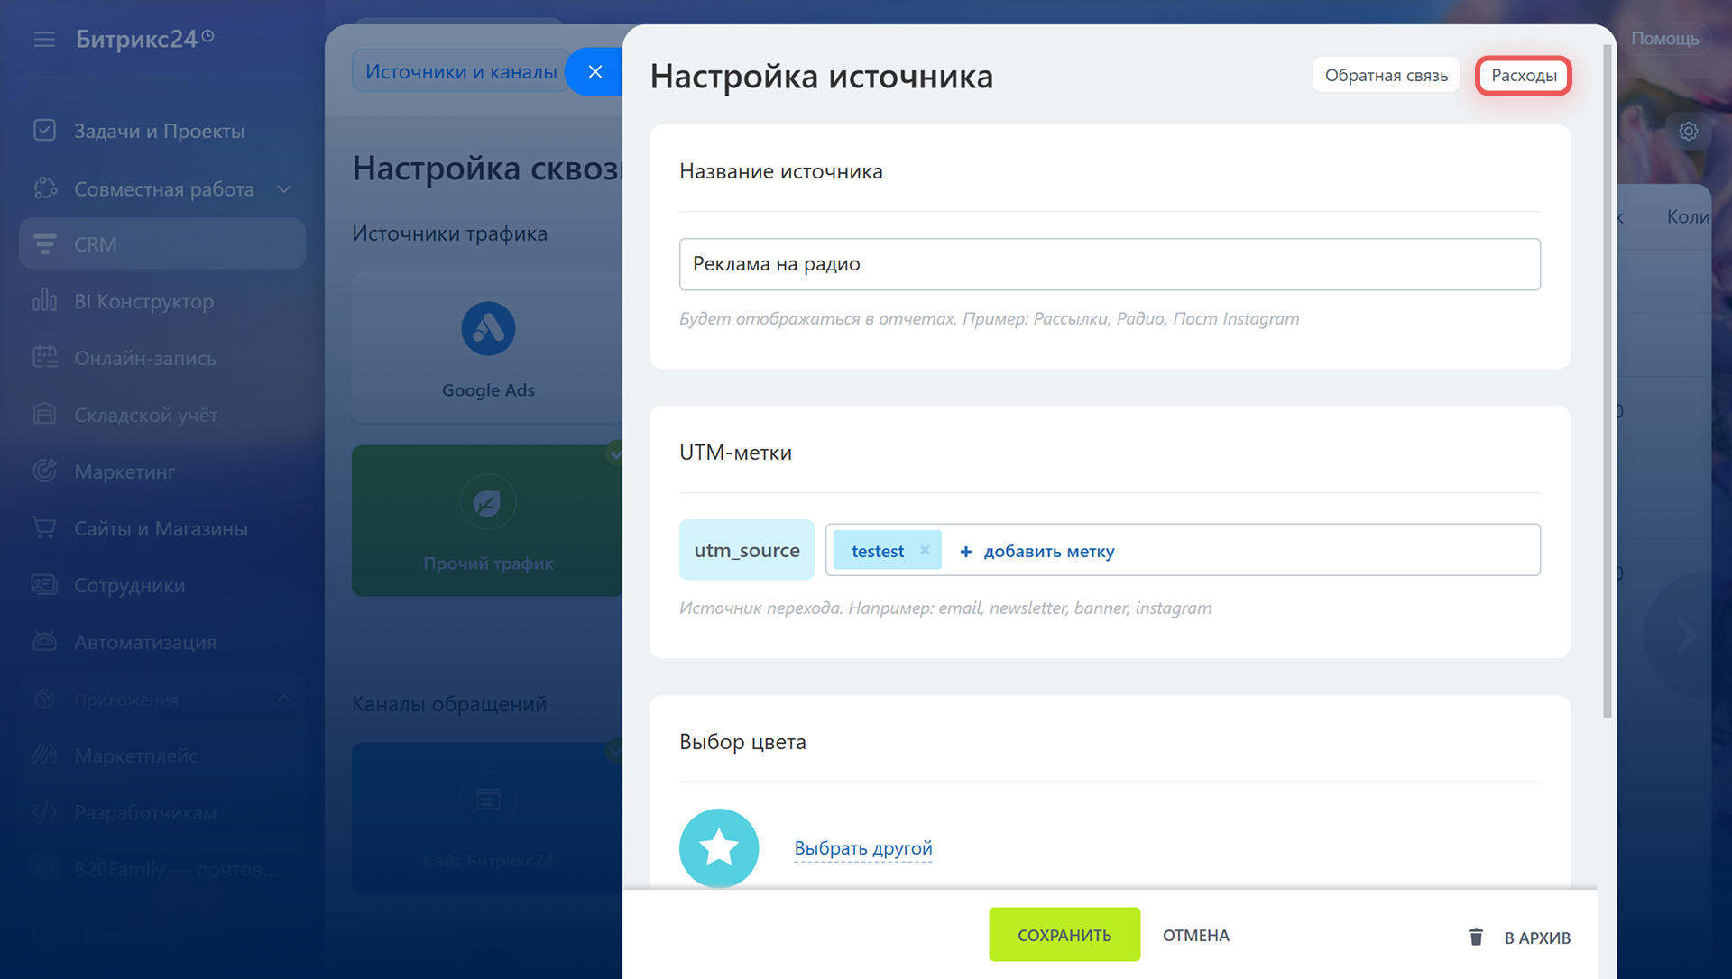Open the Источники и каналы tab
Screen dimensions: 1732x979
click(x=460, y=72)
